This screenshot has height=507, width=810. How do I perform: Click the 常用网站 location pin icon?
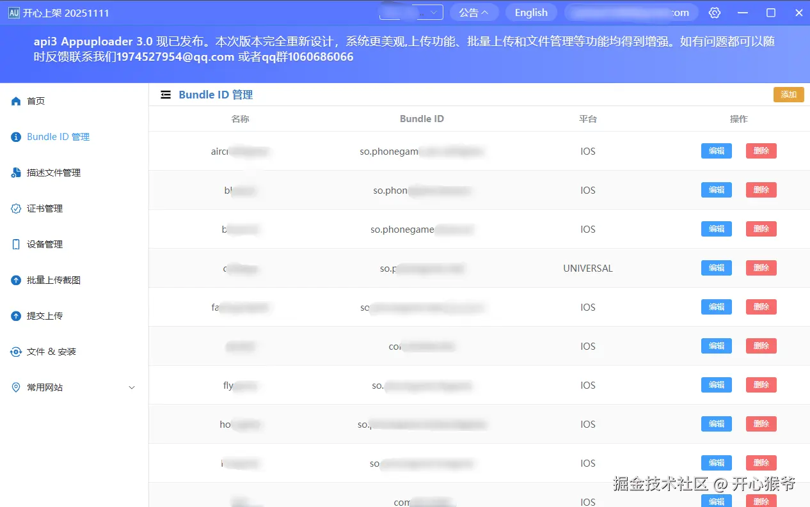[16, 387]
